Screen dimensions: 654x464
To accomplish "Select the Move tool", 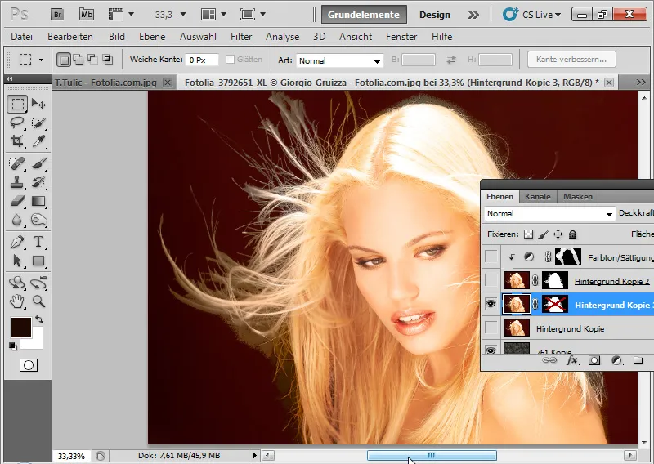I will [x=38, y=104].
